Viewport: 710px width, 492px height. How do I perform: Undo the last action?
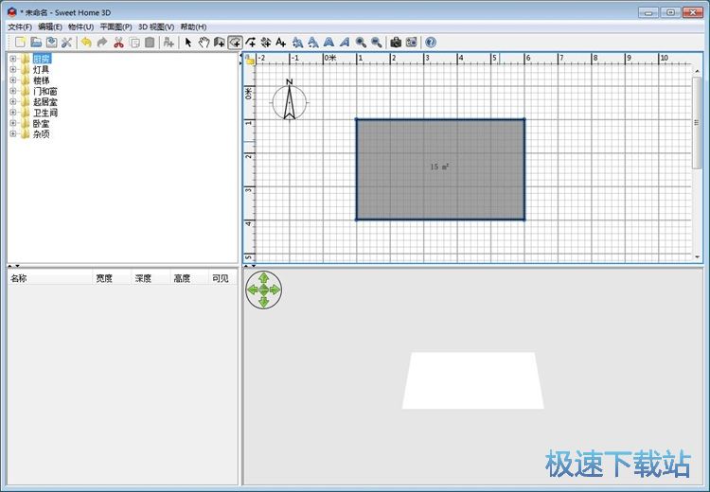pos(86,43)
